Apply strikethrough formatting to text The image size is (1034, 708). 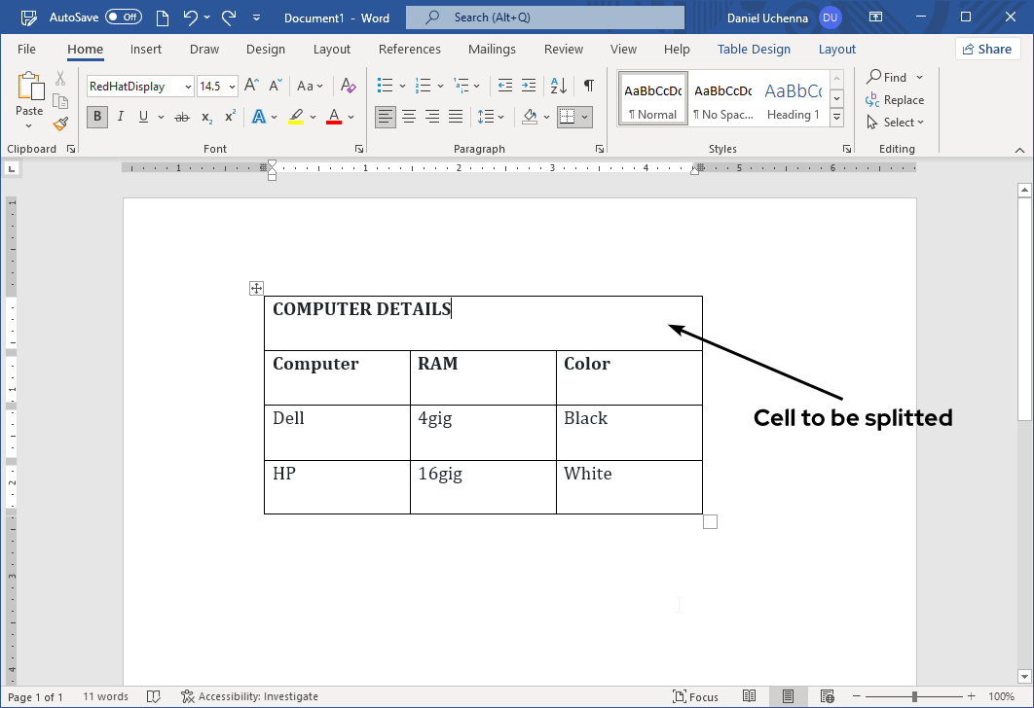point(181,117)
